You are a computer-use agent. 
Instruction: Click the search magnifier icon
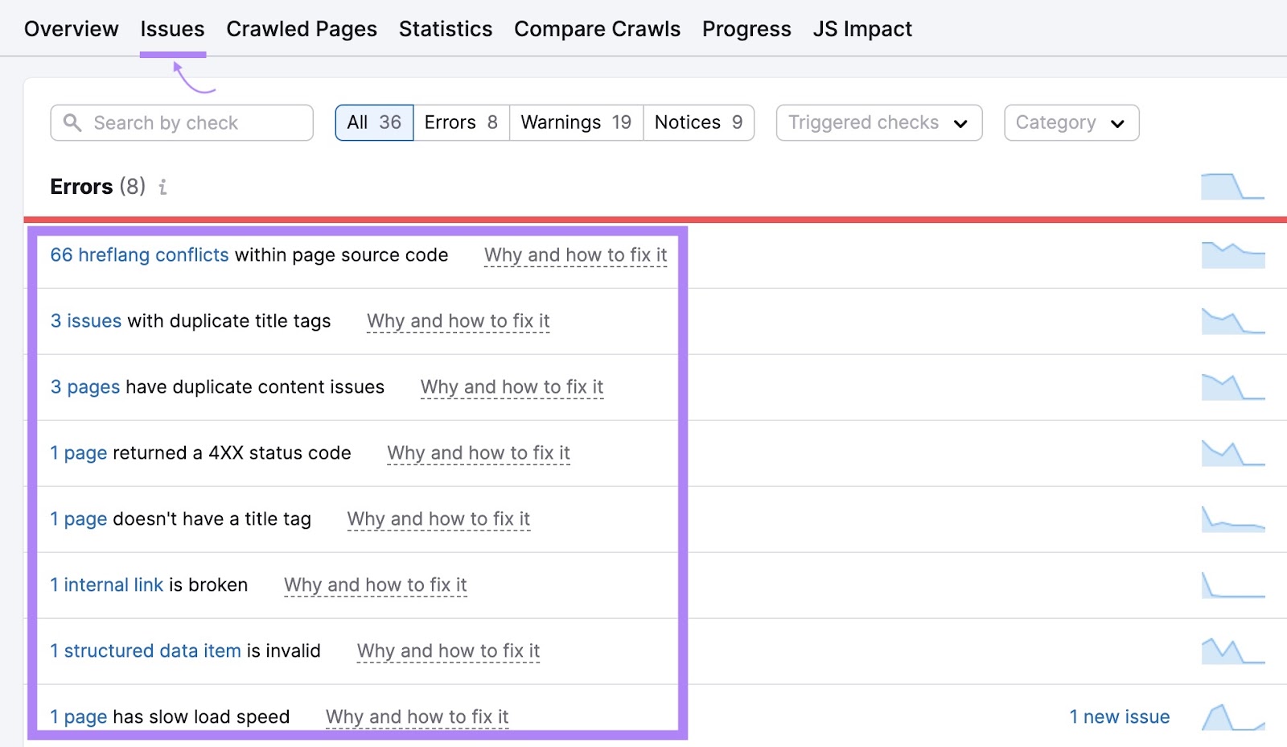coord(73,122)
